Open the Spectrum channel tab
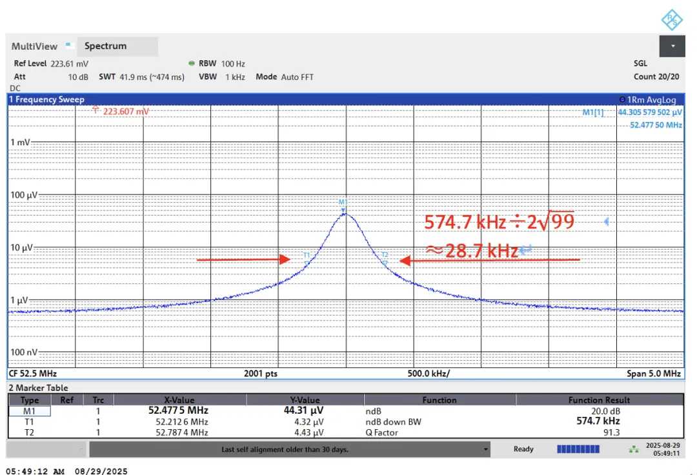Image resolution: width=697 pixels, height=475 pixels. coord(106,46)
